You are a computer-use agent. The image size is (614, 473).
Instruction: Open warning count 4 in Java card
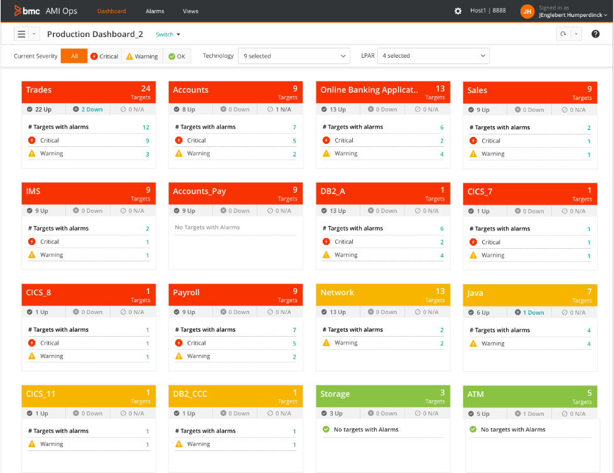[x=588, y=344]
